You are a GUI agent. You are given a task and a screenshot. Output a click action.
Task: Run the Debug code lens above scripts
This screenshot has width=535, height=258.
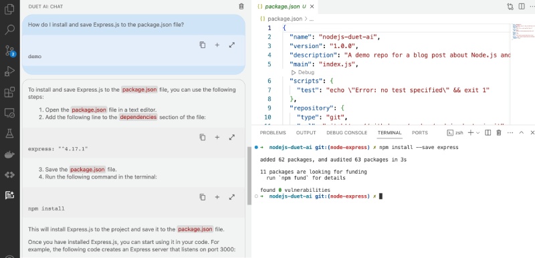point(302,72)
